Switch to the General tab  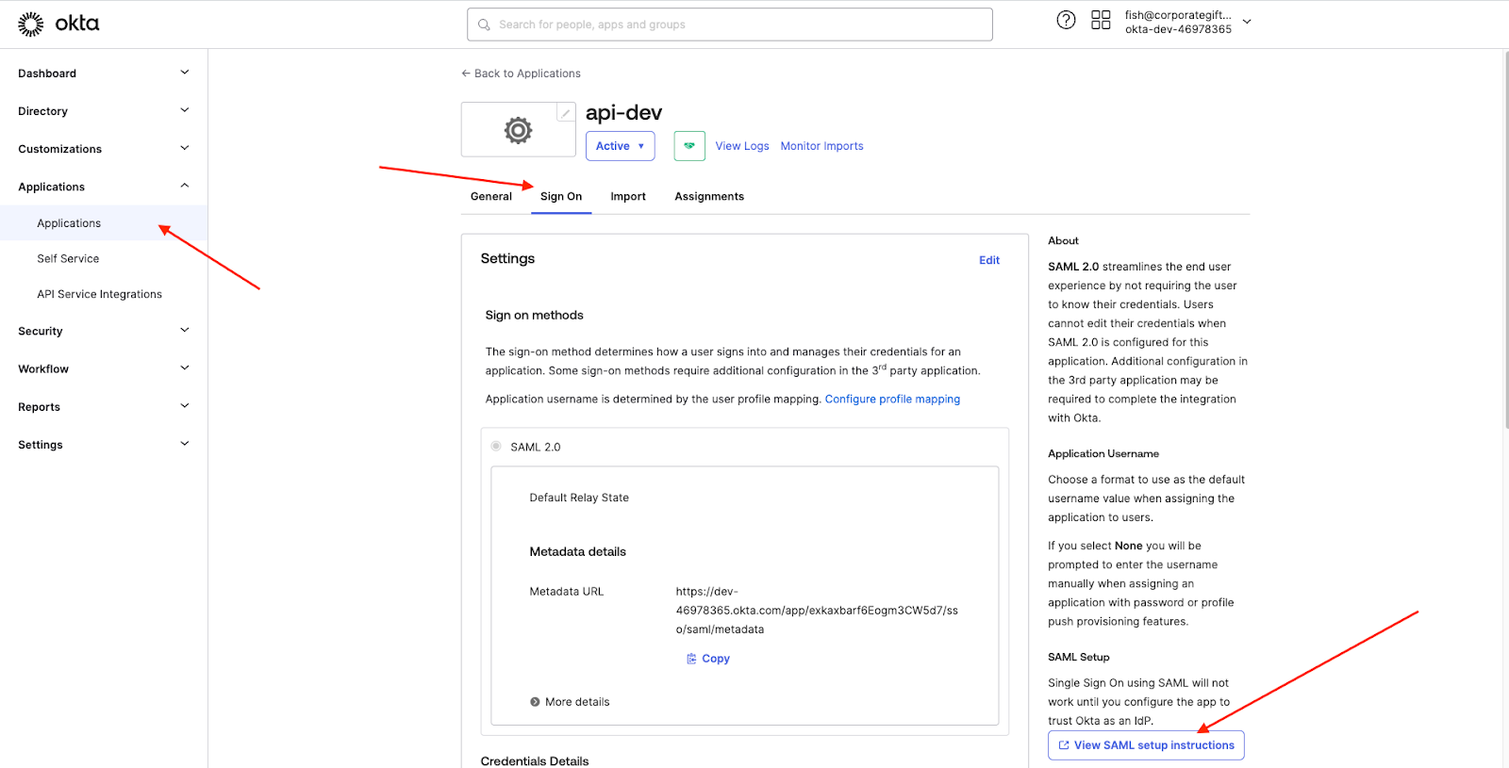(490, 197)
